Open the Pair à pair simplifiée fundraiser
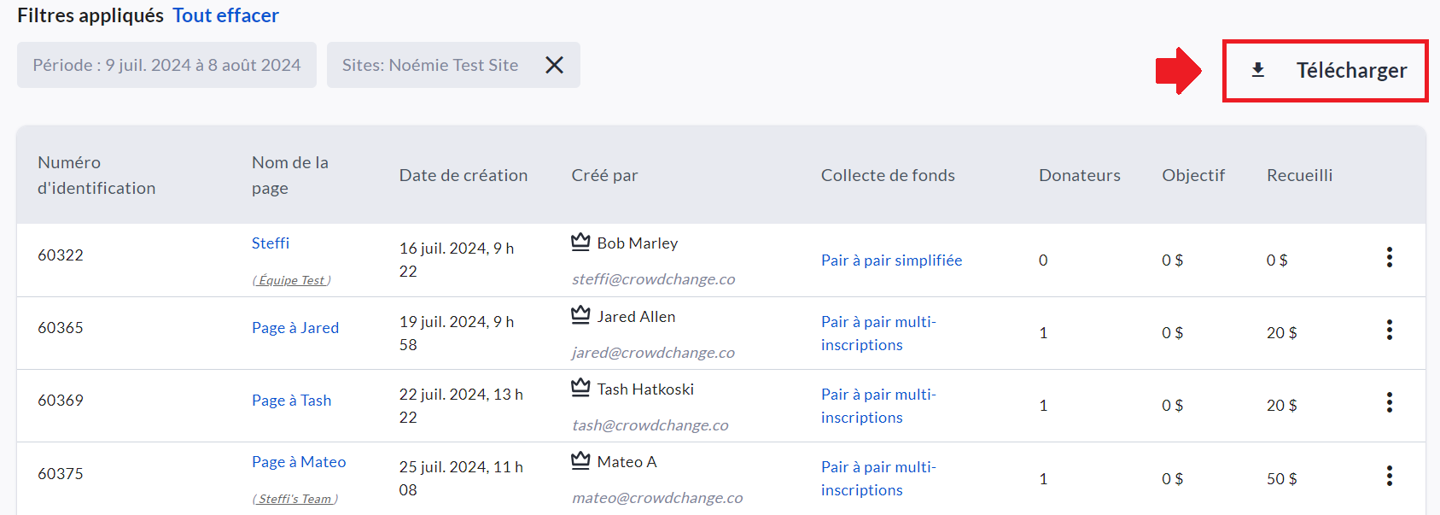 coord(891,260)
